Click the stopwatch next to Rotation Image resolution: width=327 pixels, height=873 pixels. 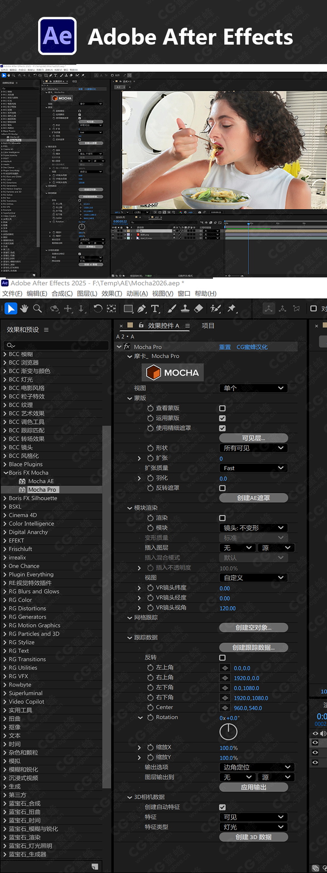pos(150,717)
